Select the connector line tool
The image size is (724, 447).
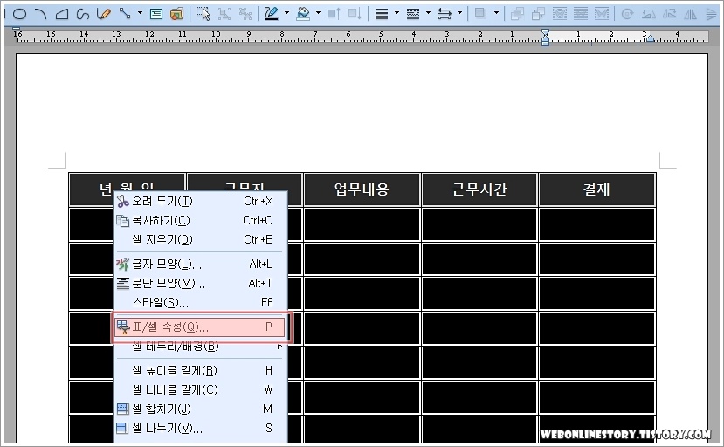125,13
